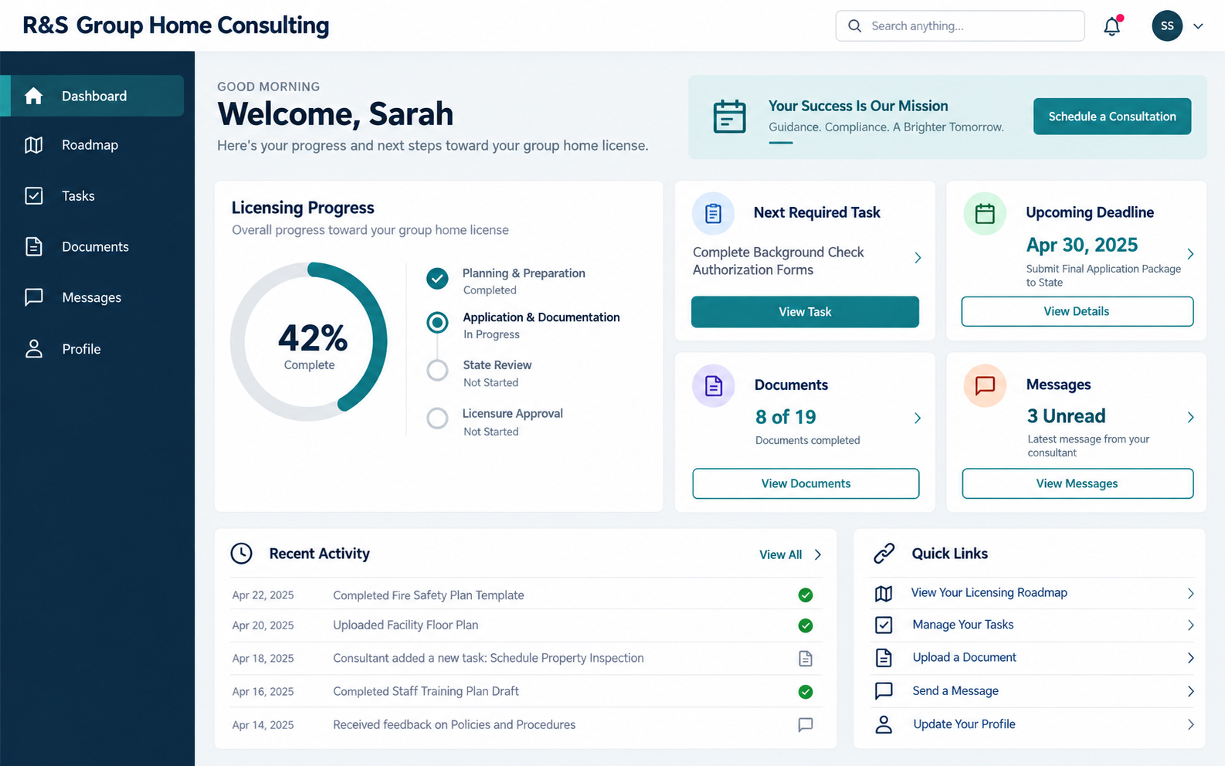The height and width of the screenshot is (766, 1225).
Task: Click the calendar icon in mission banner
Action: [x=729, y=117]
